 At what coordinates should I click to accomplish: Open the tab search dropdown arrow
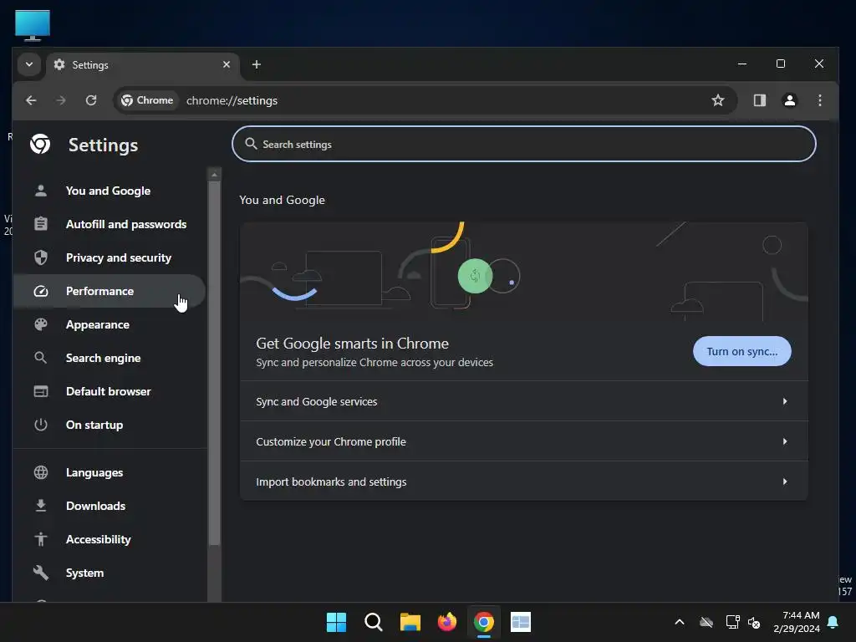click(x=29, y=64)
